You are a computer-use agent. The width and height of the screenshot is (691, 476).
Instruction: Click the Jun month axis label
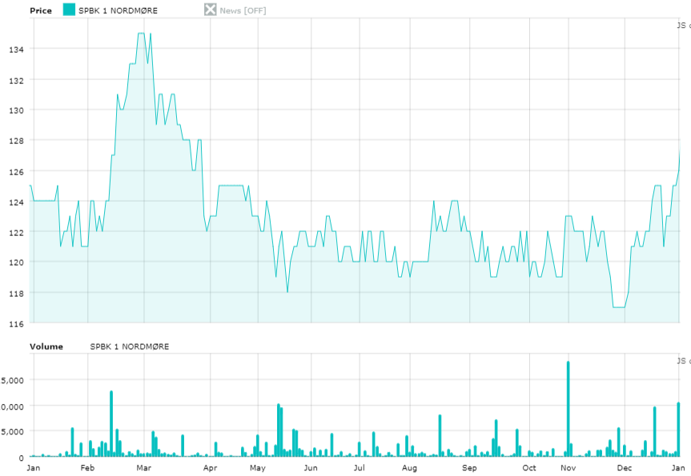coord(311,468)
